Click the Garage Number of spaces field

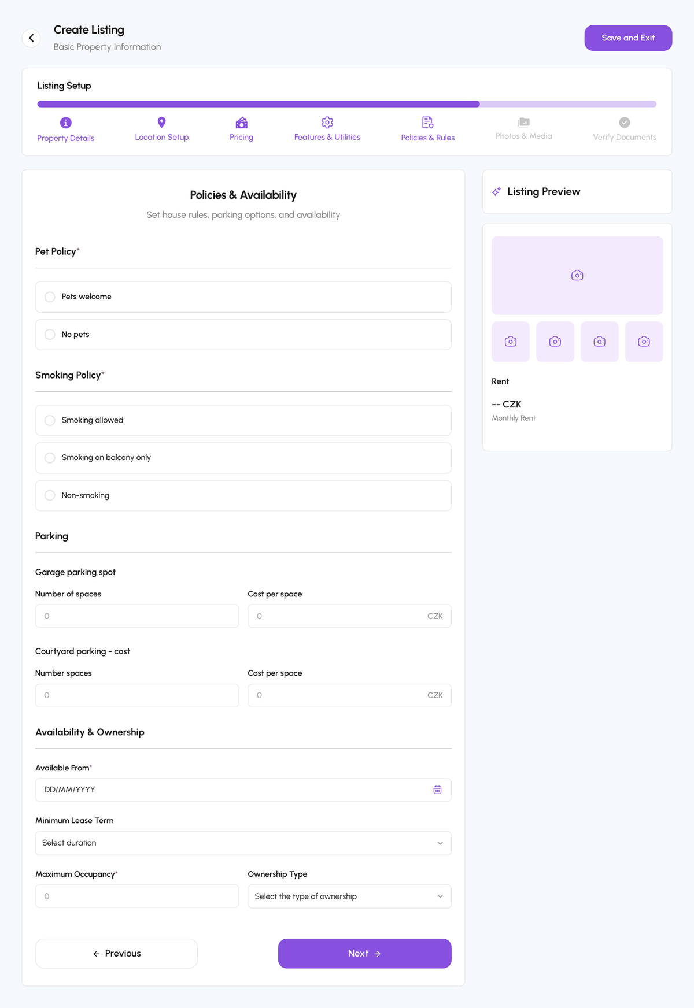coord(137,616)
